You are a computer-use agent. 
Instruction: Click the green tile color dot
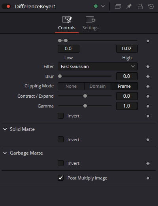coord(96,6)
